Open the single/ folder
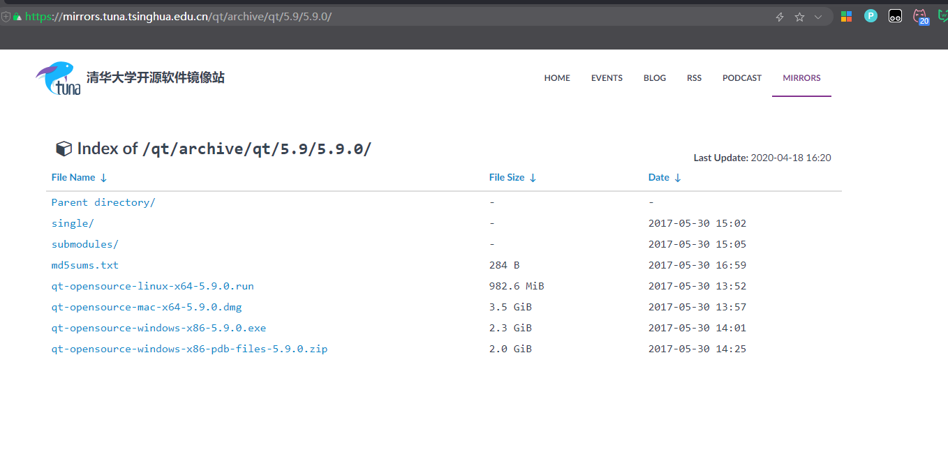The width and height of the screenshot is (948, 452). pyautogui.click(x=73, y=223)
